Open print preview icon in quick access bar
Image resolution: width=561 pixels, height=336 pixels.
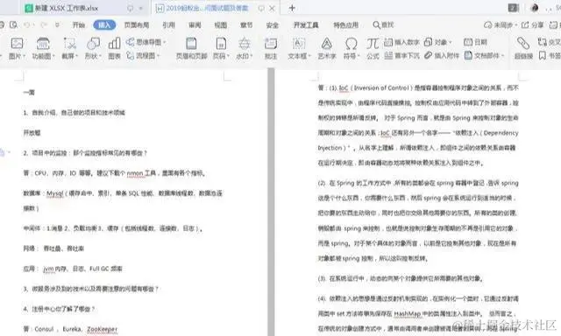14,24
